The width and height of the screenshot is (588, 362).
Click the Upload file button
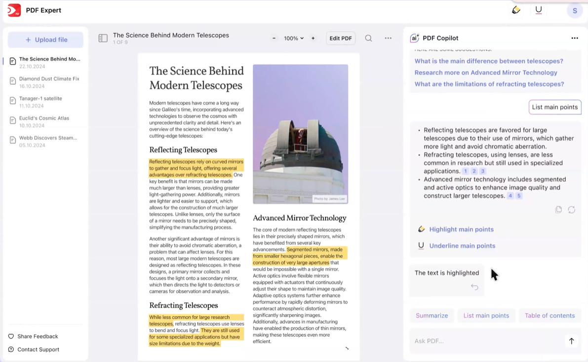(45, 40)
